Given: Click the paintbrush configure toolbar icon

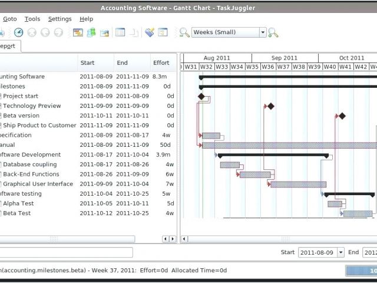Looking at the screenshot, I should [x=150, y=32].
